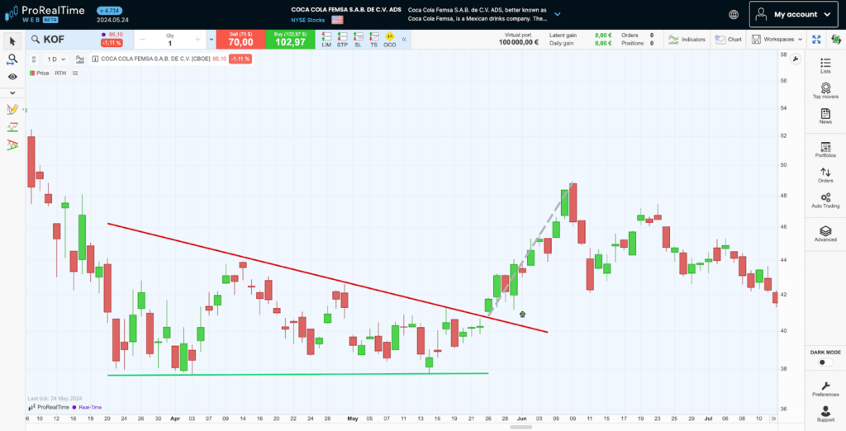Click the KOF ticker search field
Screen dimensions: 846x431
64,40
